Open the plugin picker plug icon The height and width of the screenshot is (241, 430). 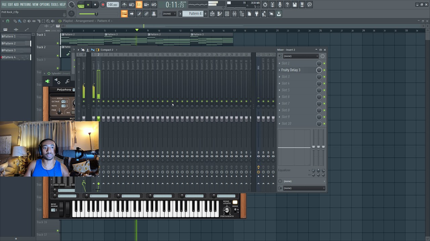tap(257, 14)
